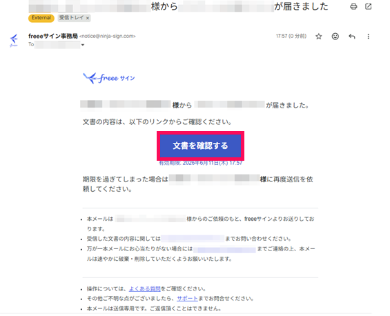Image resolution: width=390 pixels, height=316 pixels.
Task: Reply to the message with the arrow icon
Action: 352,37
